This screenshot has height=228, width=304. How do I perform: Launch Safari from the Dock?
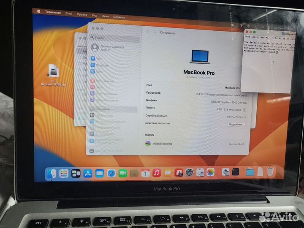pos(111,173)
